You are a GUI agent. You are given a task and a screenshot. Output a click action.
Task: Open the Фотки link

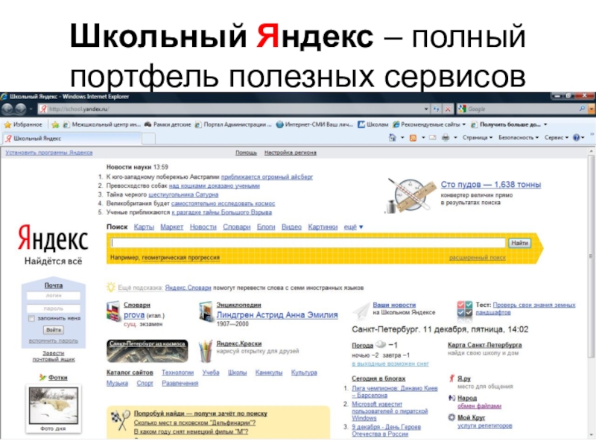point(58,378)
